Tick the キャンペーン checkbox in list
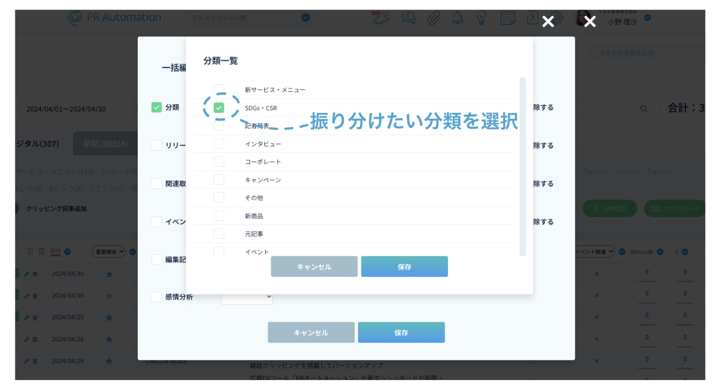Image resolution: width=721 pixels, height=392 pixels. pyautogui.click(x=219, y=180)
